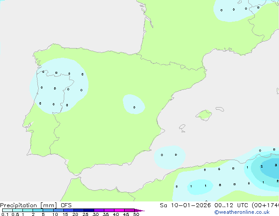
Task: Pick the 45–50 mm legend swatch
Action: coord(129,210)
